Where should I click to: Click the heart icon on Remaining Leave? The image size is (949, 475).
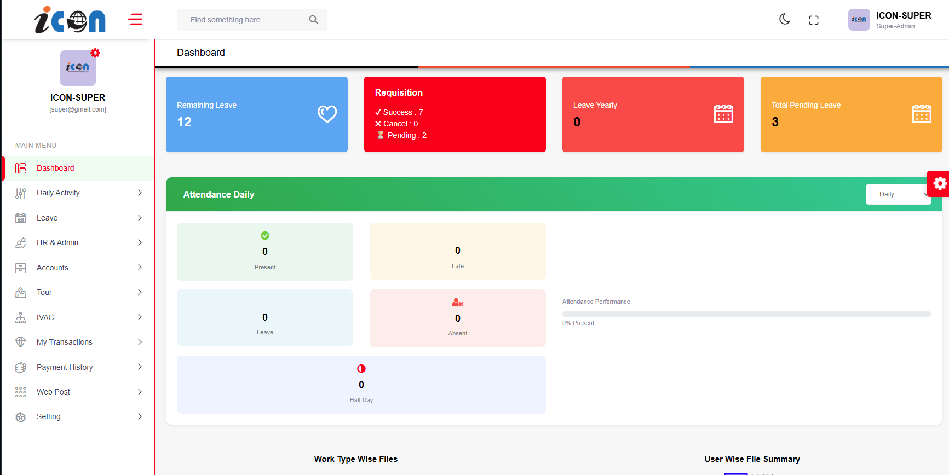tap(327, 114)
